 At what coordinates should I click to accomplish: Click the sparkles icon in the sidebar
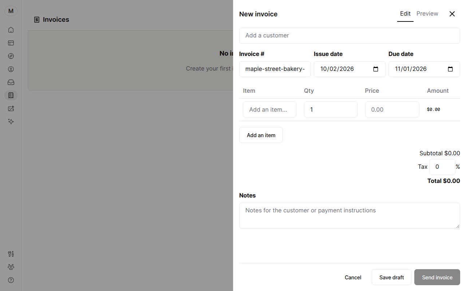(11, 121)
